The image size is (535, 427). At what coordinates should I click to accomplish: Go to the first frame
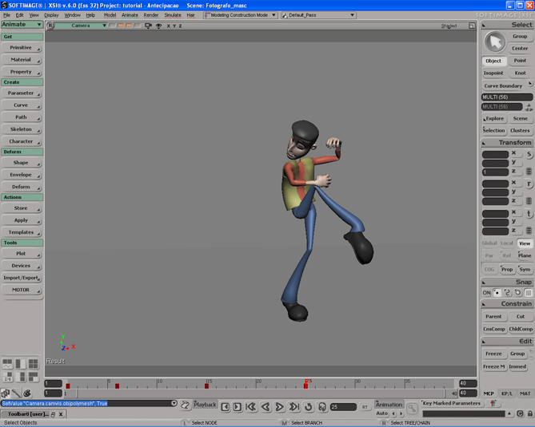click(251, 407)
